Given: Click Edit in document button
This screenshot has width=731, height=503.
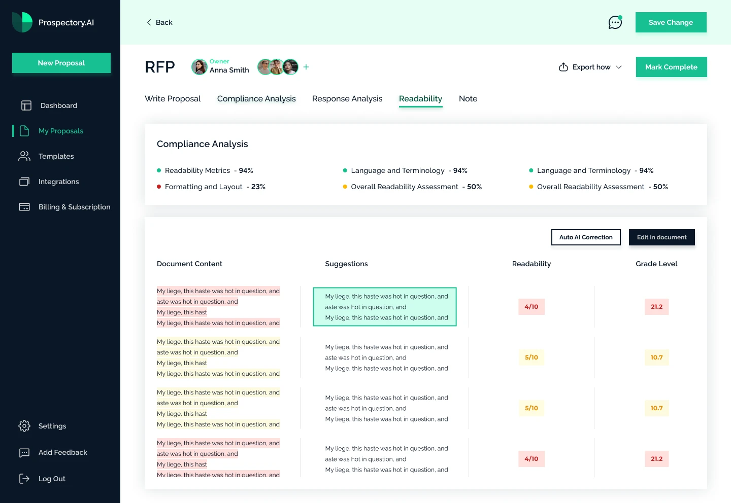Looking at the screenshot, I should click(x=662, y=237).
